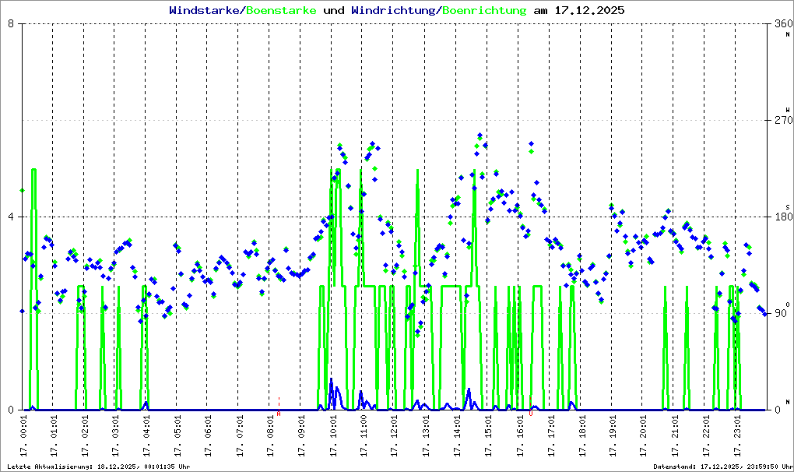Click the left axis value 8
Image resolution: width=794 pixels, height=472 pixels.
[x=11, y=24]
